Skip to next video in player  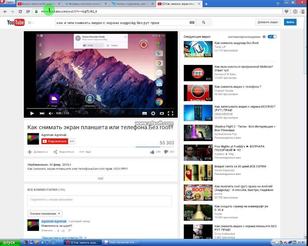[42, 113]
